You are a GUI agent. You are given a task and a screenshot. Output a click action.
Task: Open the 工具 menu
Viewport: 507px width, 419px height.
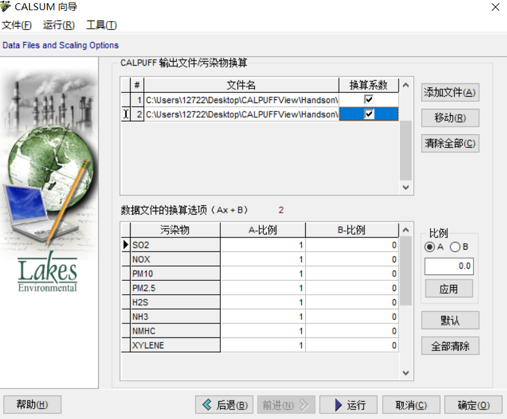tap(101, 25)
